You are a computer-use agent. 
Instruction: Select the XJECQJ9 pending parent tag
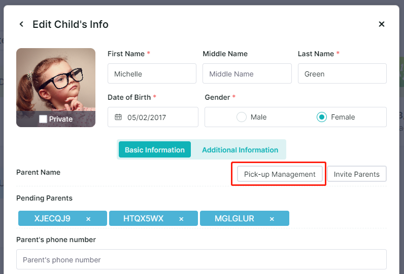click(52, 218)
